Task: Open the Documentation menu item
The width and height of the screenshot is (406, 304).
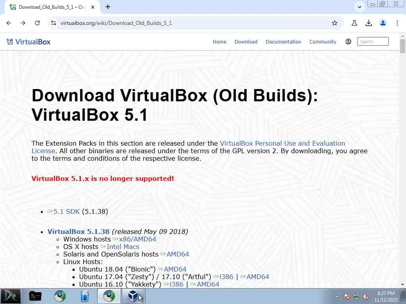Action: 283,42
